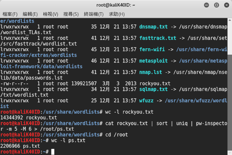Close the terminal window
This screenshot has height=155, width=232.
click(227, 5)
